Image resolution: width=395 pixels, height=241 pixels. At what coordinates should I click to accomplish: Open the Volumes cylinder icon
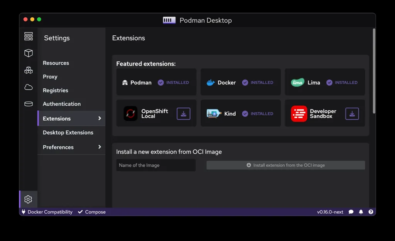click(29, 104)
